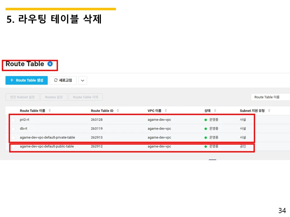Click the sort arrows on VPC 이름 column
Image resolution: width=290 pixels, height=217 pixels.
[166, 111]
